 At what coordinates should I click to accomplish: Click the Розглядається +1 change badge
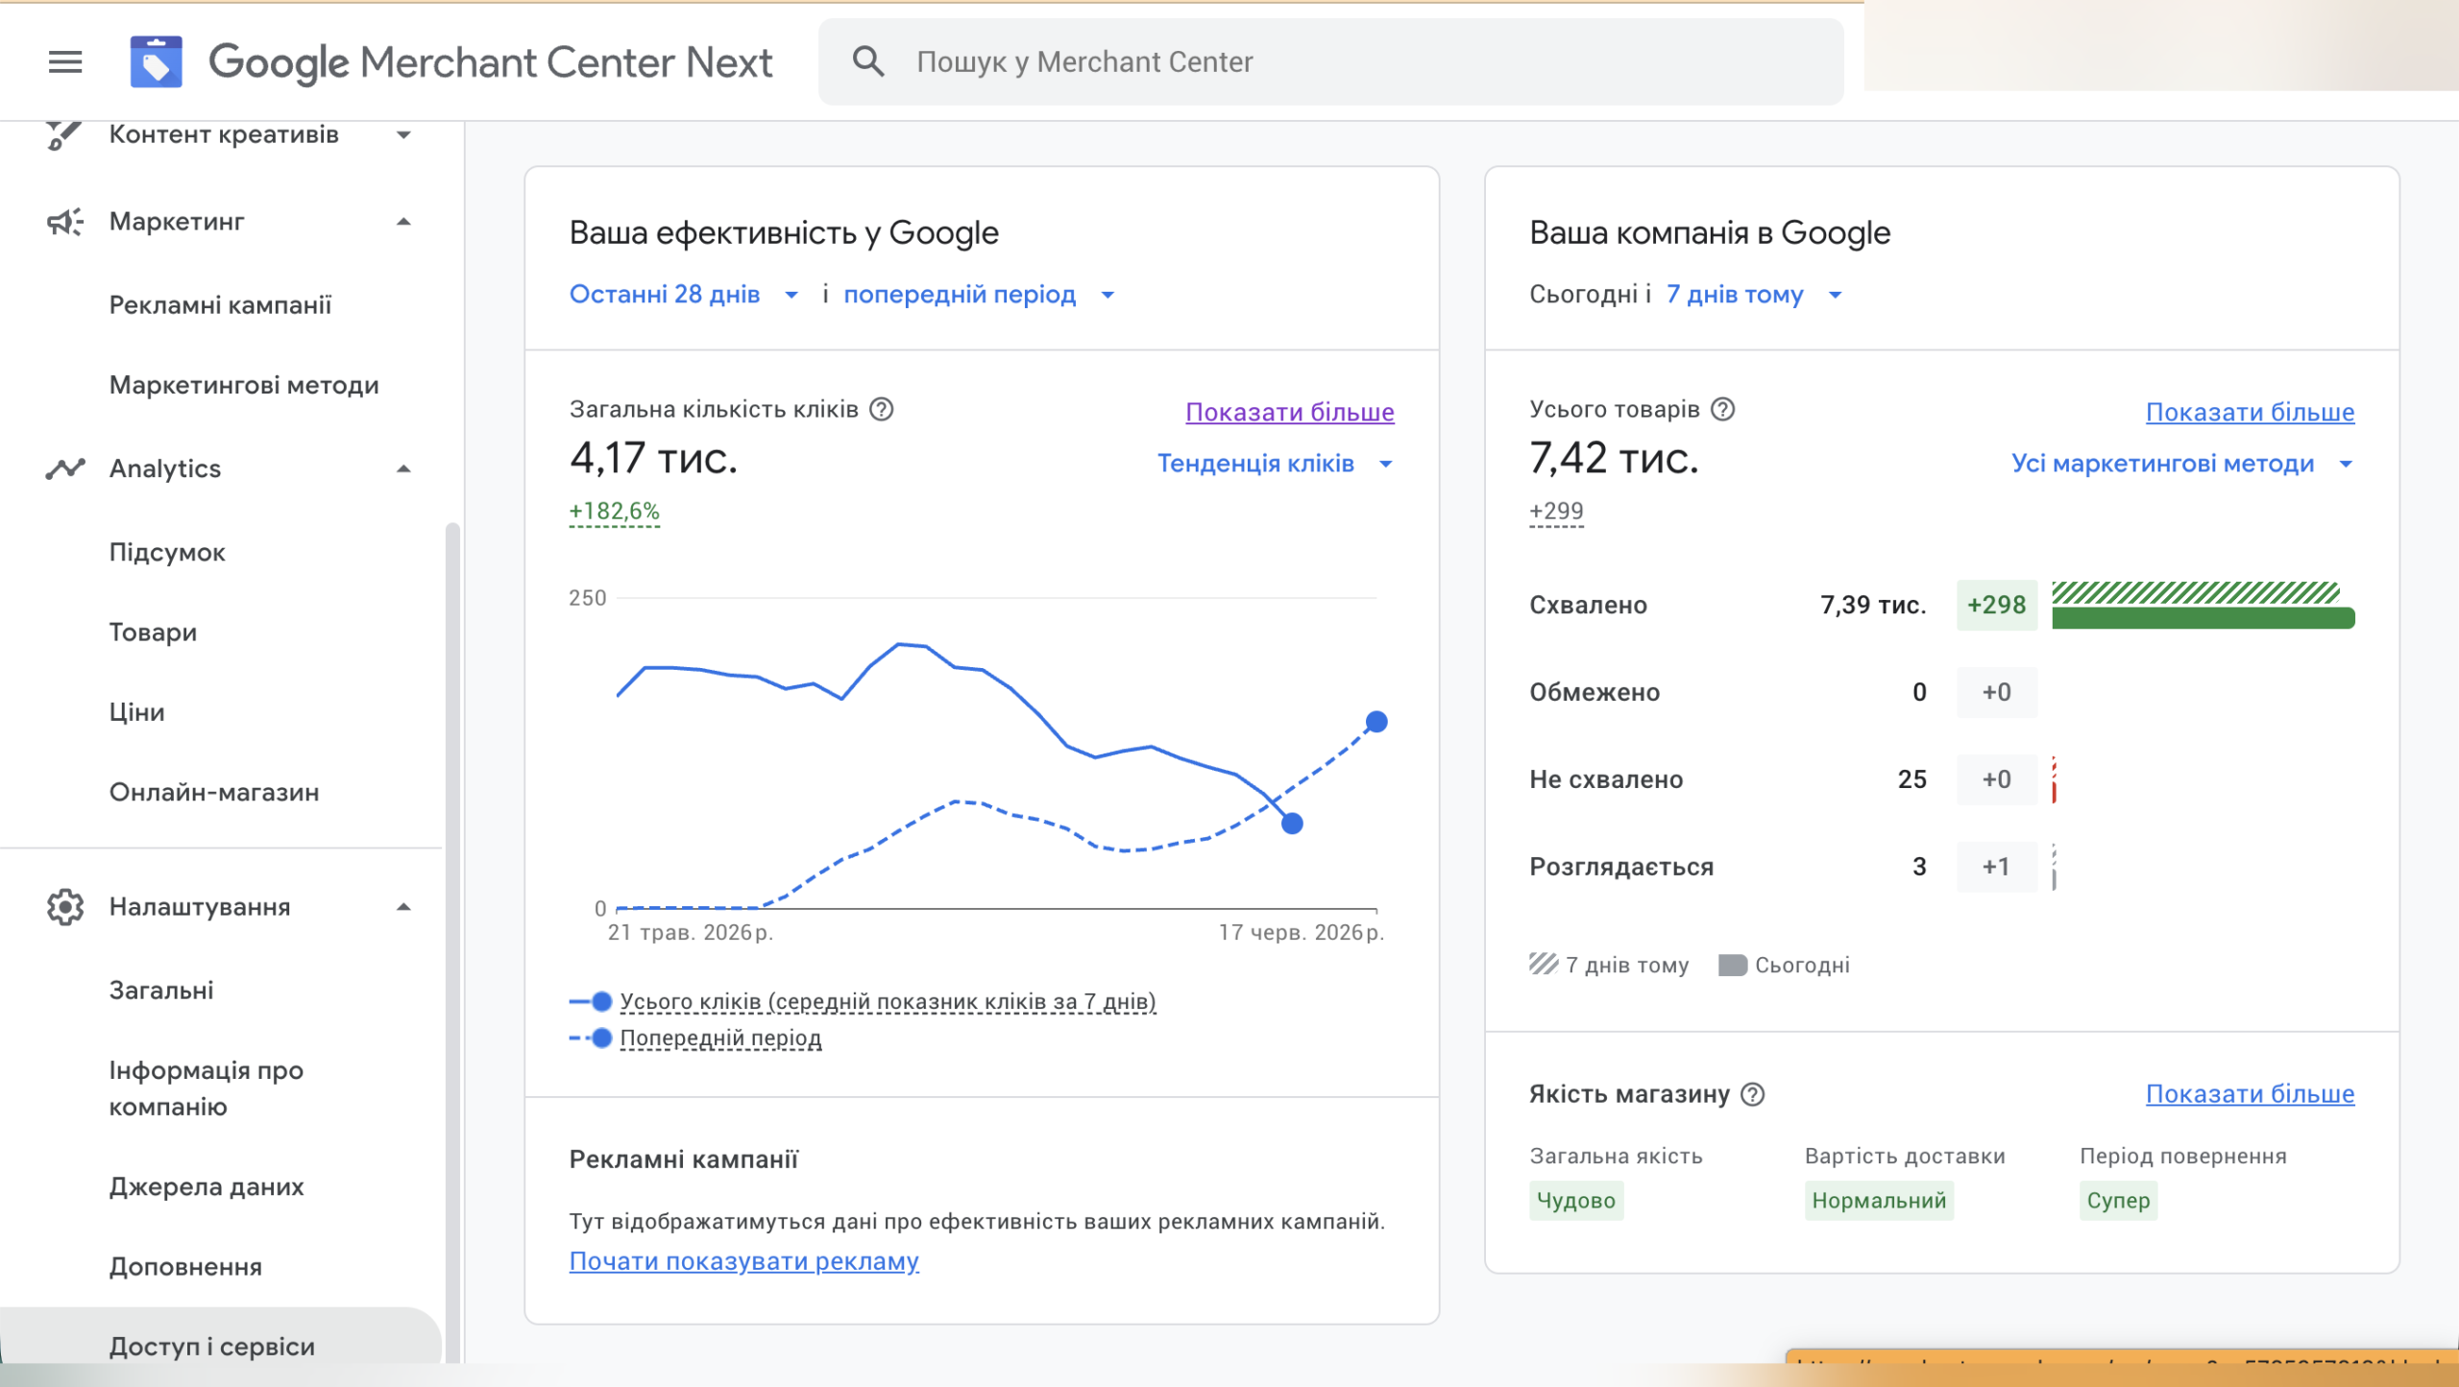point(1996,867)
